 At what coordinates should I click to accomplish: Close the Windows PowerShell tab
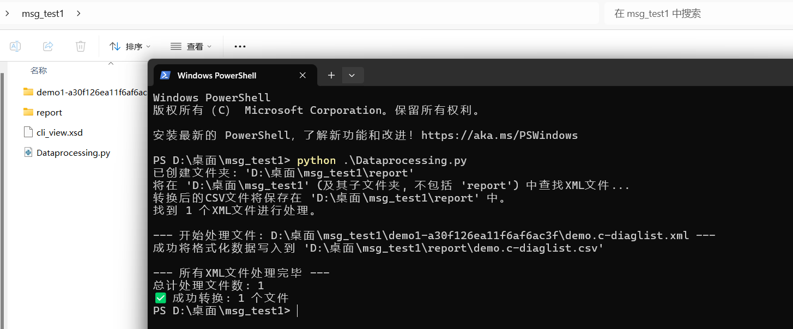[302, 76]
